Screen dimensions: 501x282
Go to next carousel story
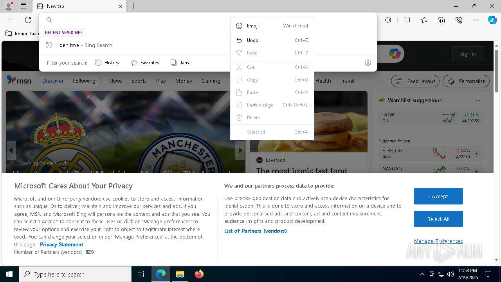240,150
